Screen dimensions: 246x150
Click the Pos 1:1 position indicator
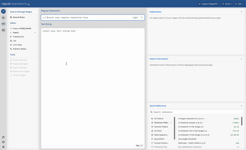click(139, 146)
